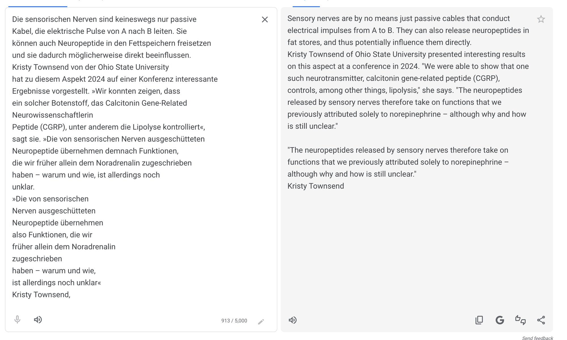Start voice input with the microphone
The height and width of the screenshot is (340, 567).
17,320
